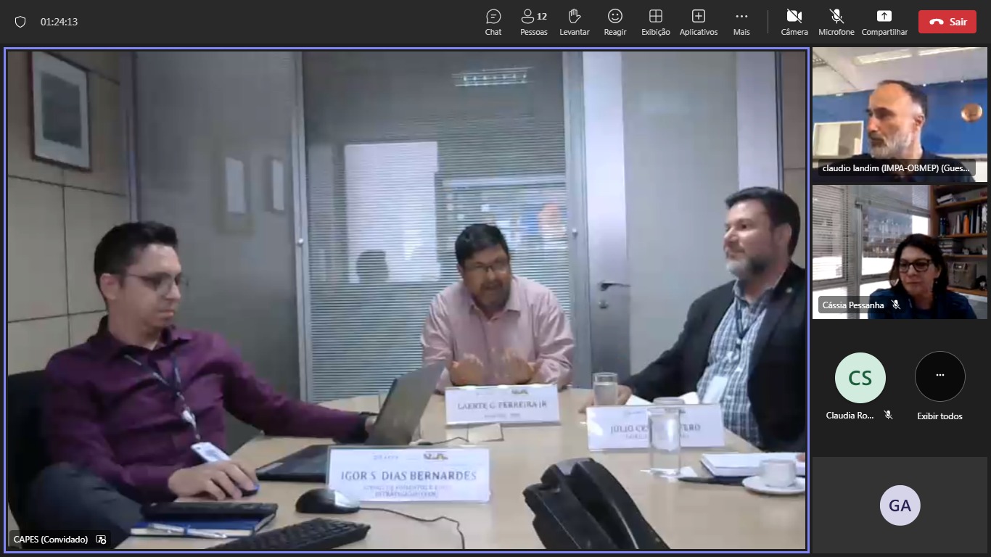Start sharing with Compartilhar
This screenshot has height=557, width=991.
[884, 22]
